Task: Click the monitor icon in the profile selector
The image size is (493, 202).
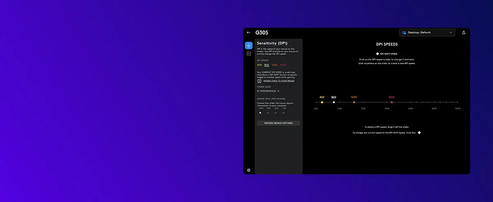Action: click(x=404, y=32)
